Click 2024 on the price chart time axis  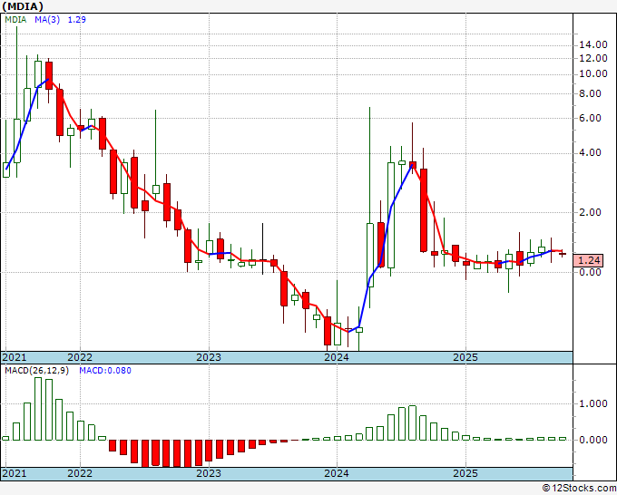click(x=337, y=357)
